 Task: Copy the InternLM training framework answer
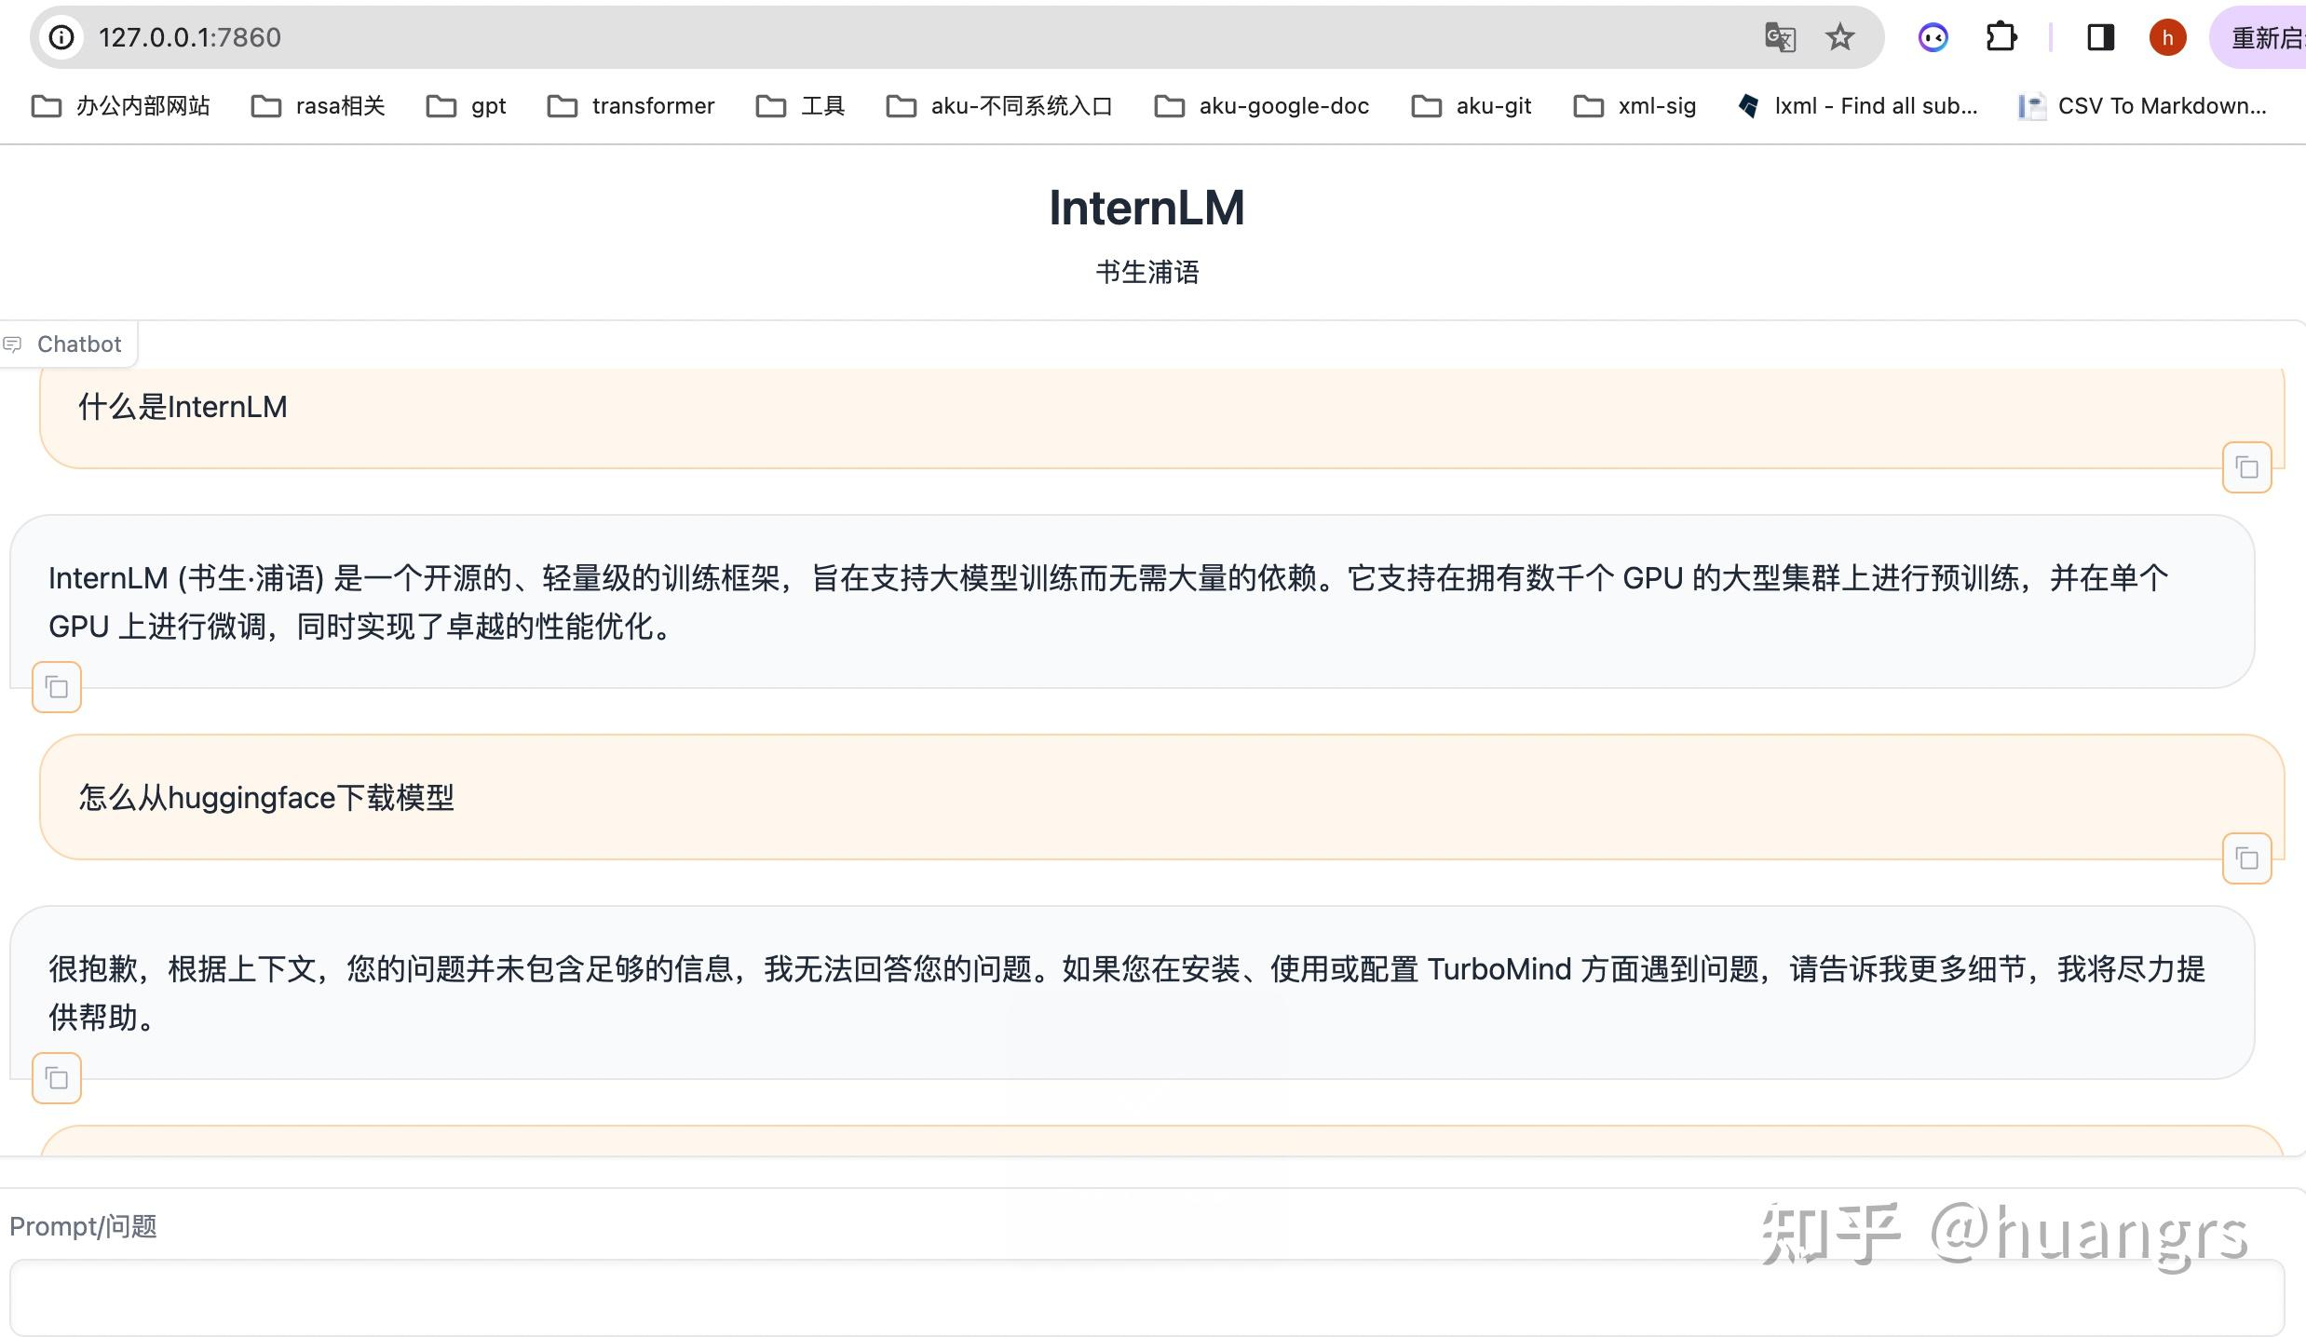pos(57,687)
